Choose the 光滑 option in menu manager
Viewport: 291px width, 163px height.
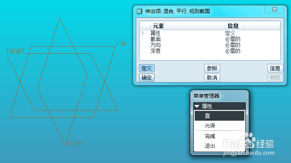tap(219, 126)
